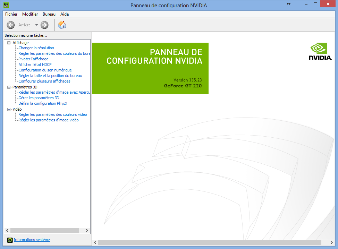Click the Vidéo category label
Image resolution: width=338 pixels, height=249 pixels.
[17, 109]
